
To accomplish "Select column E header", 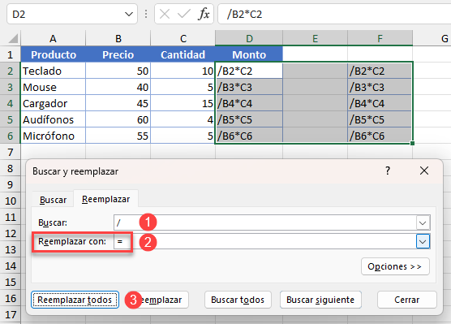I will pyautogui.click(x=315, y=38).
